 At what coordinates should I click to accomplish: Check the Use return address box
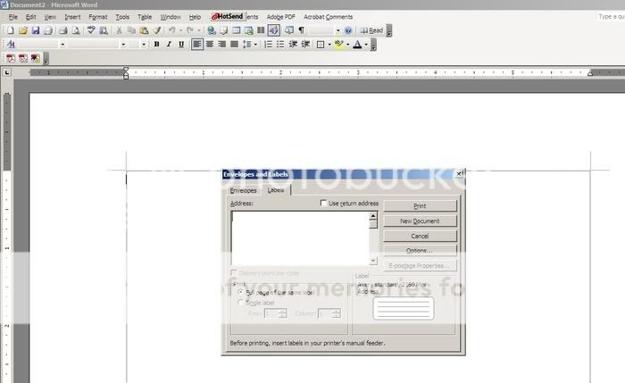(323, 204)
